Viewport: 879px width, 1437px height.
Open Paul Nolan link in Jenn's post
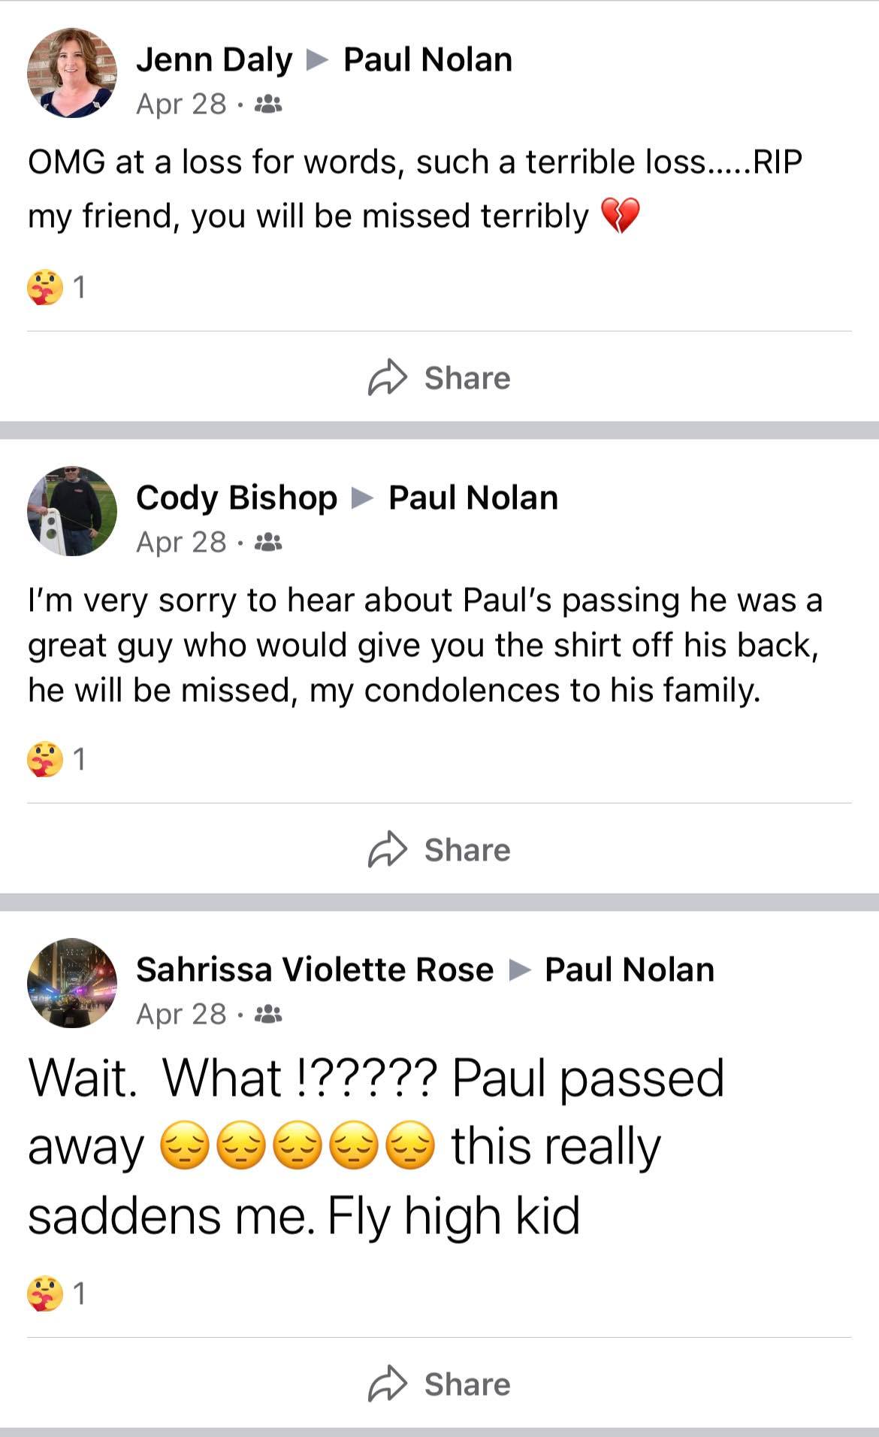427,59
